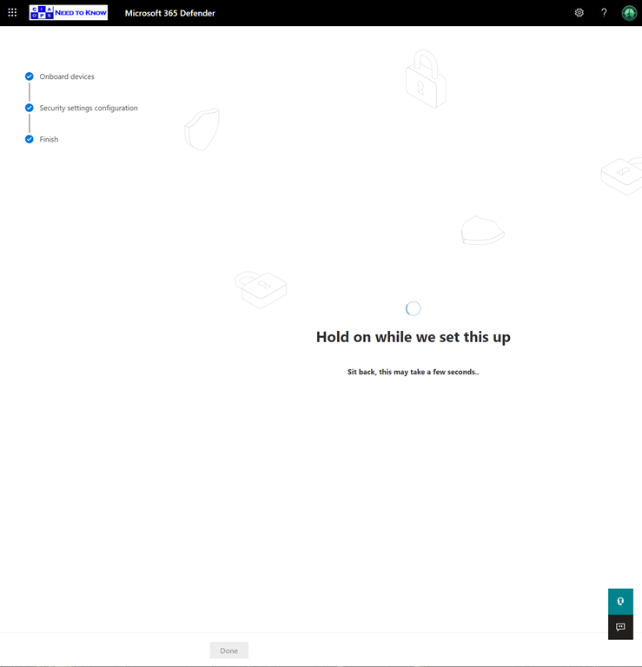The image size is (642, 667).
Task: Open Help via the question mark icon
Action: pos(604,13)
